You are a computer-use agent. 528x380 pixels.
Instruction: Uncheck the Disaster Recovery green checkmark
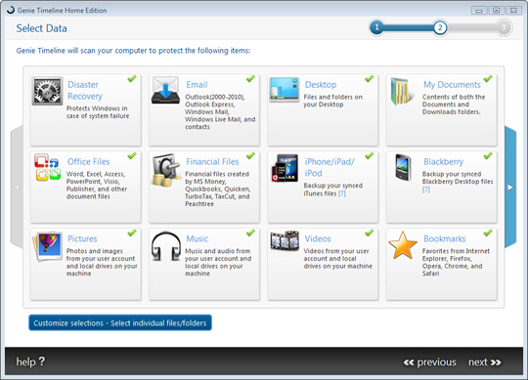tap(132, 79)
